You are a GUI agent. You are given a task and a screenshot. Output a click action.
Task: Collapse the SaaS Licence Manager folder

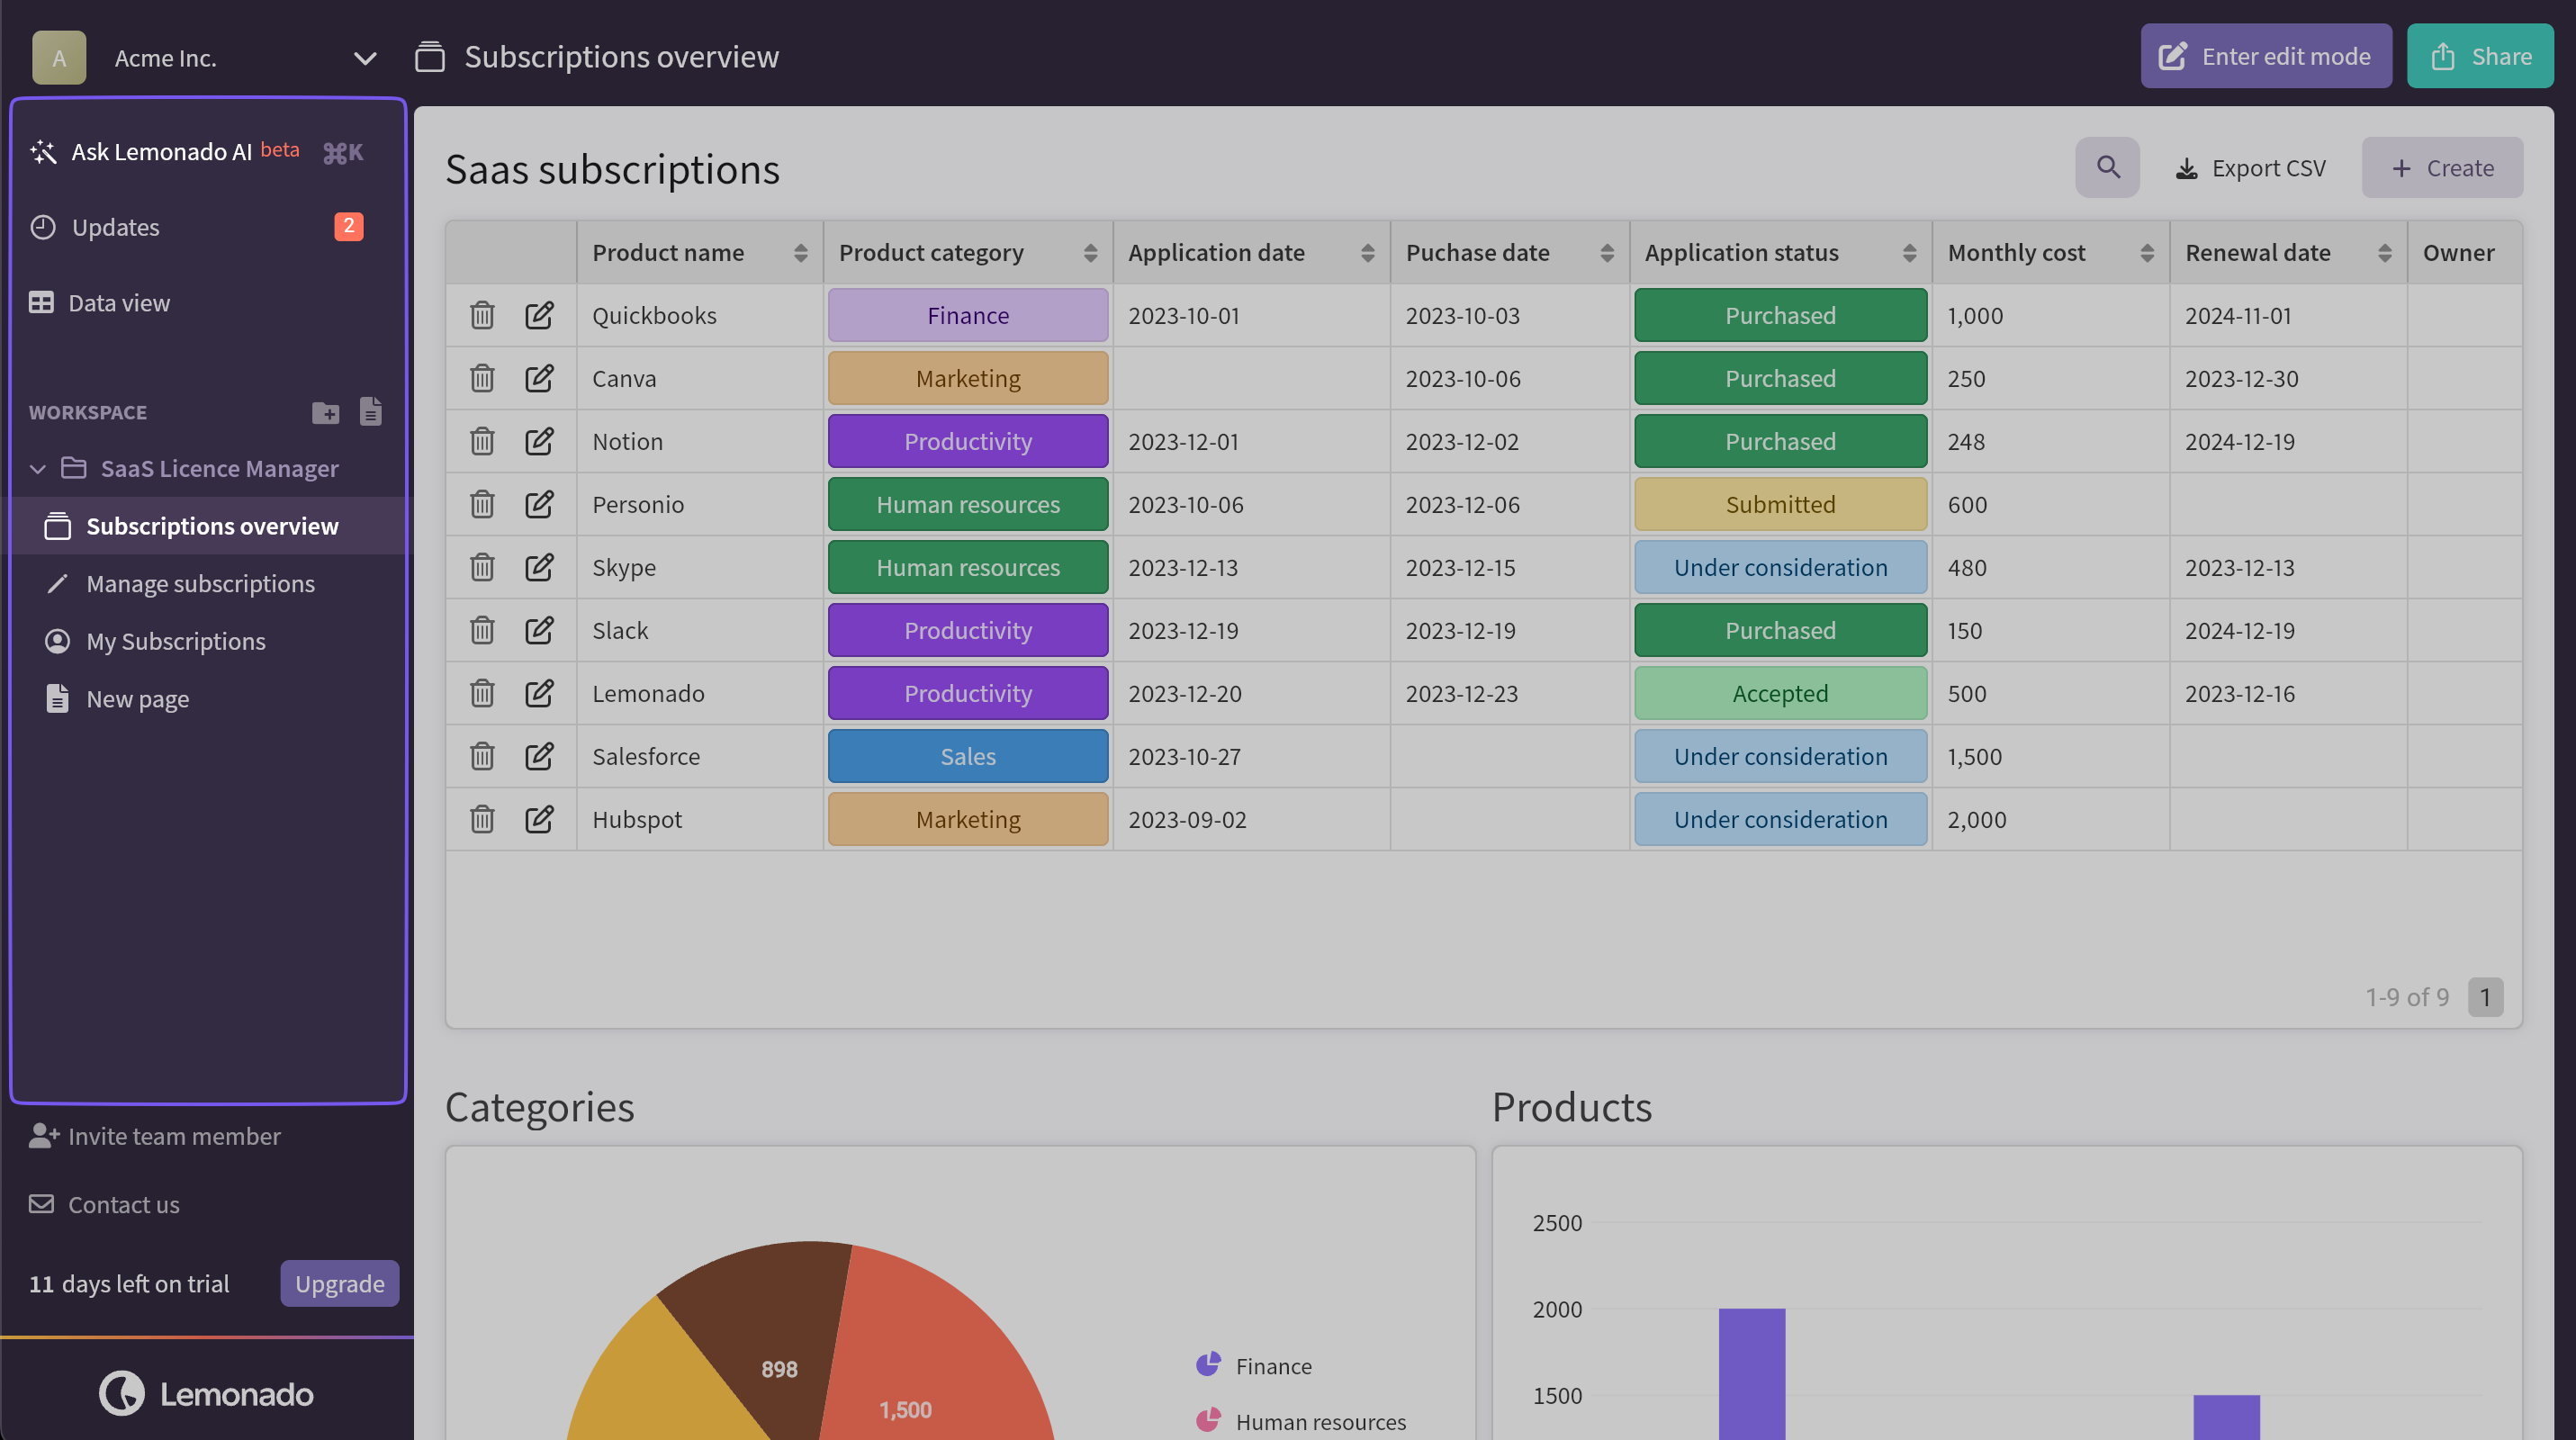38,468
